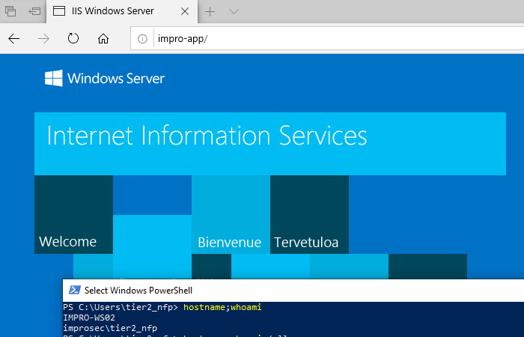Click the Windows Server logo

tap(53, 78)
